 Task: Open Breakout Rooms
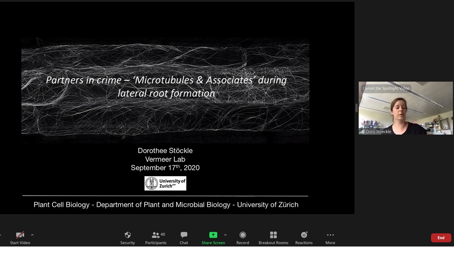273,237
